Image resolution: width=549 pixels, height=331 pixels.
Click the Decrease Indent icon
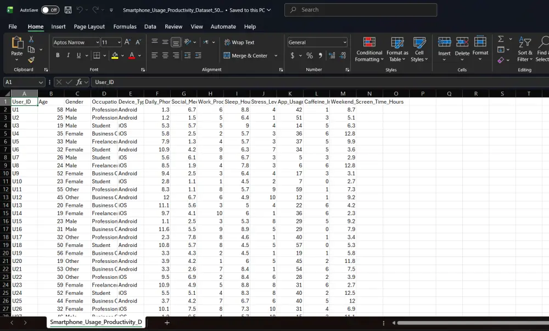[x=188, y=55]
